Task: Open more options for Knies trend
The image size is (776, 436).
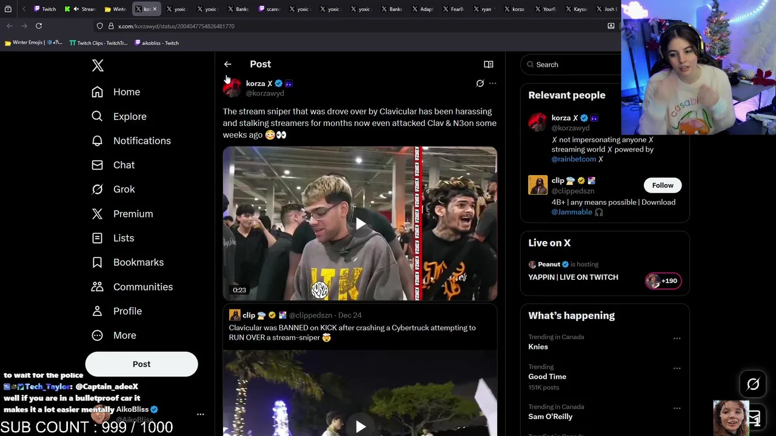Action: click(677, 339)
